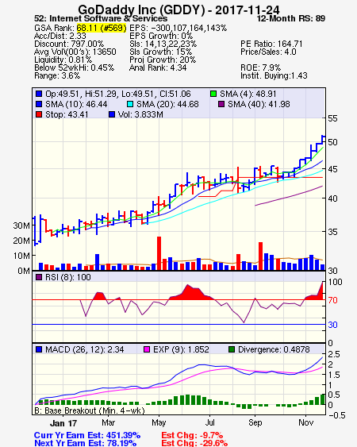Screen dimensions: 357x447
Task: Click the Mar date axis label
Action: coord(108,422)
